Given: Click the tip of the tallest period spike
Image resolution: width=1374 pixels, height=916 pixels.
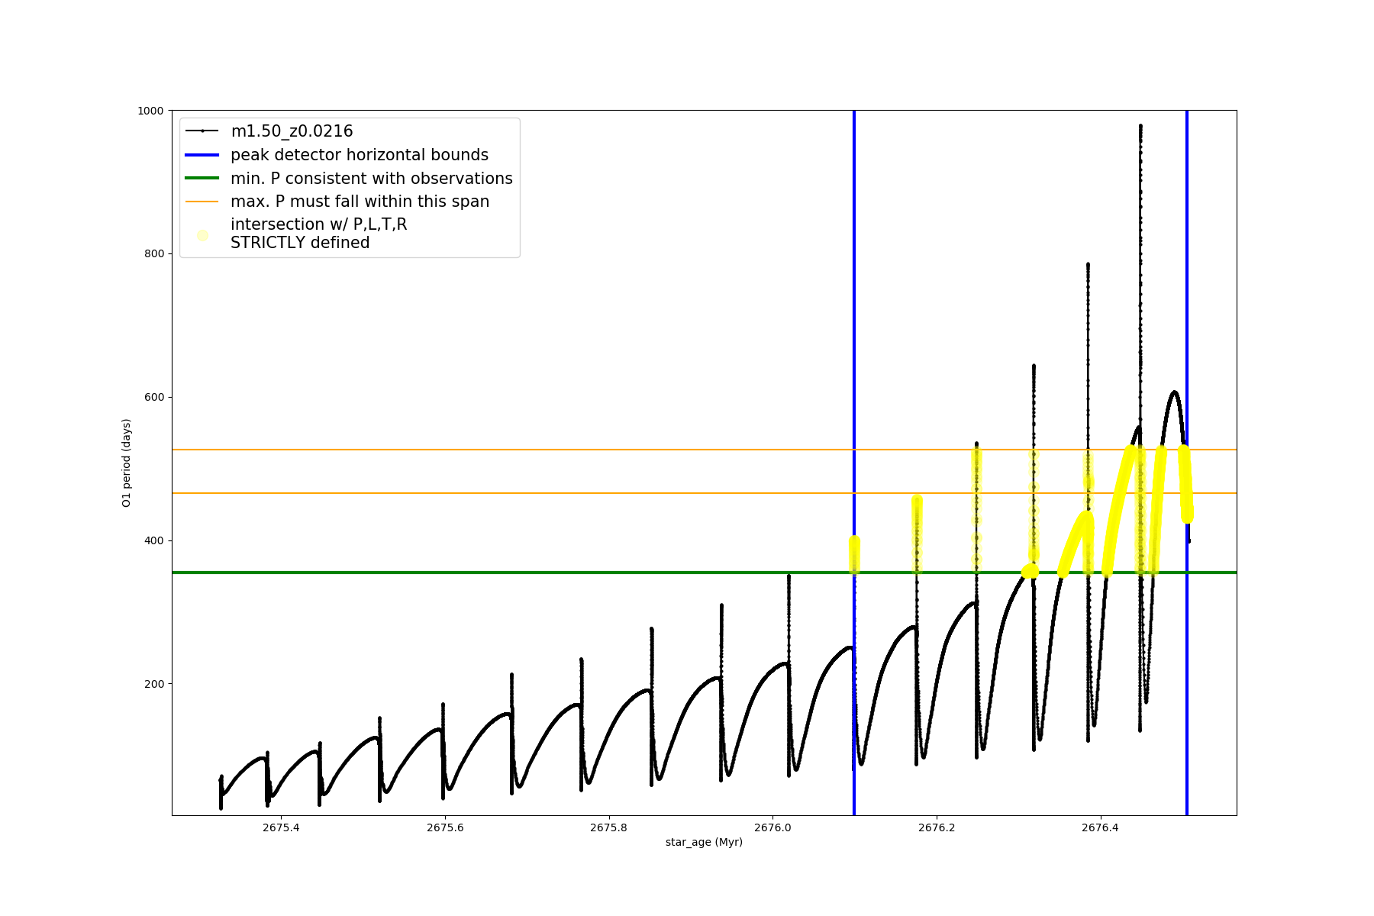Looking at the screenshot, I should pos(1140,126).
